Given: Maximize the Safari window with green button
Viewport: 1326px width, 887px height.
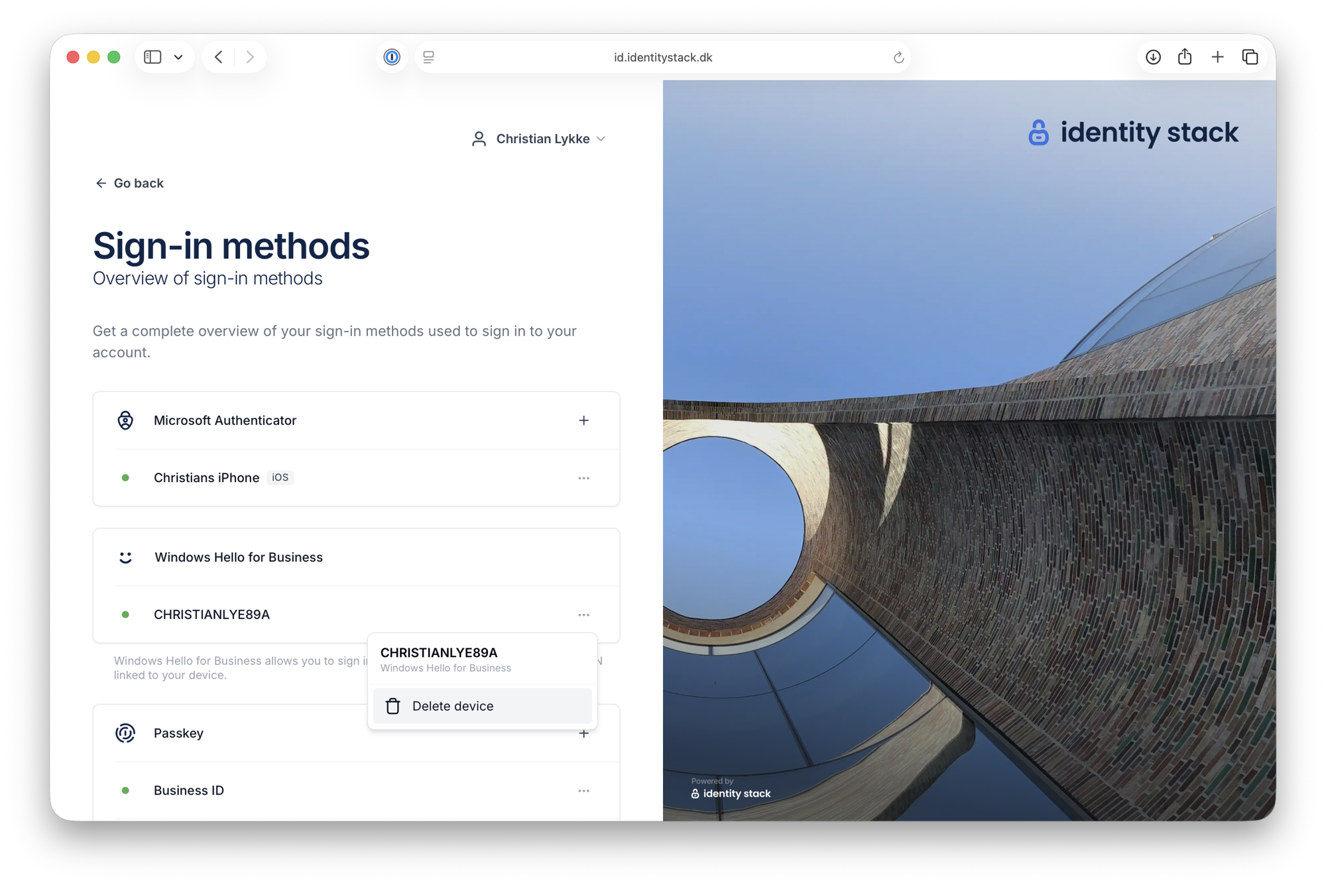Looking at the screenshot, I should point(114,57).
